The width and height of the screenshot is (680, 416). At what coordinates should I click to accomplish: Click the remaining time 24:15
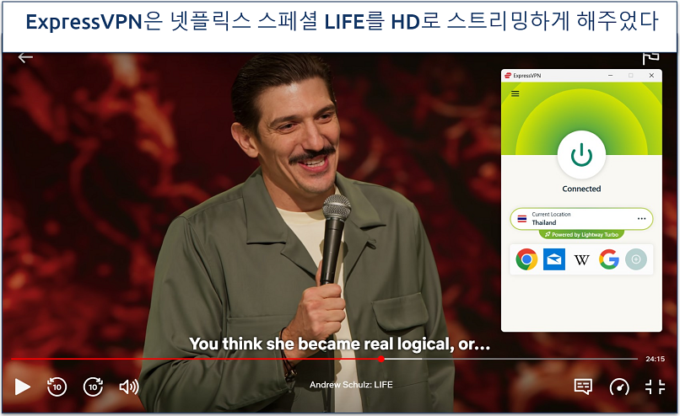[655, 359]
